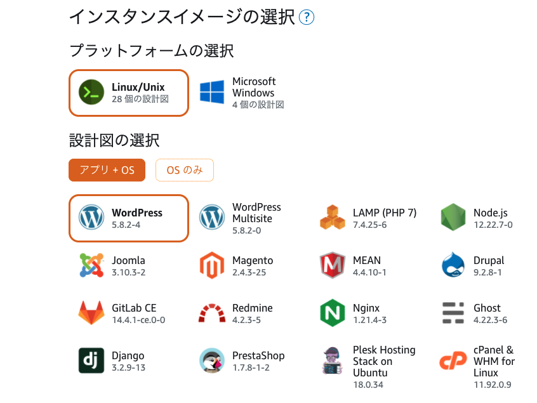The image size is (537, 403).
Task: Choose Linux/Unix platform label
Action: [x=138, y=87]
